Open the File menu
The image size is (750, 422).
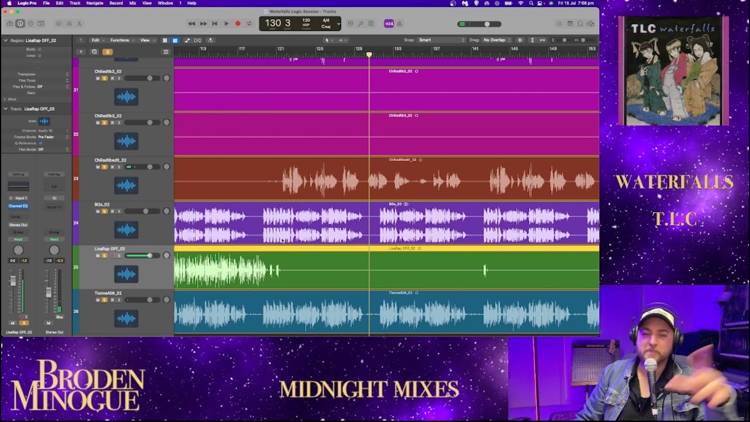tap(46, 3)
